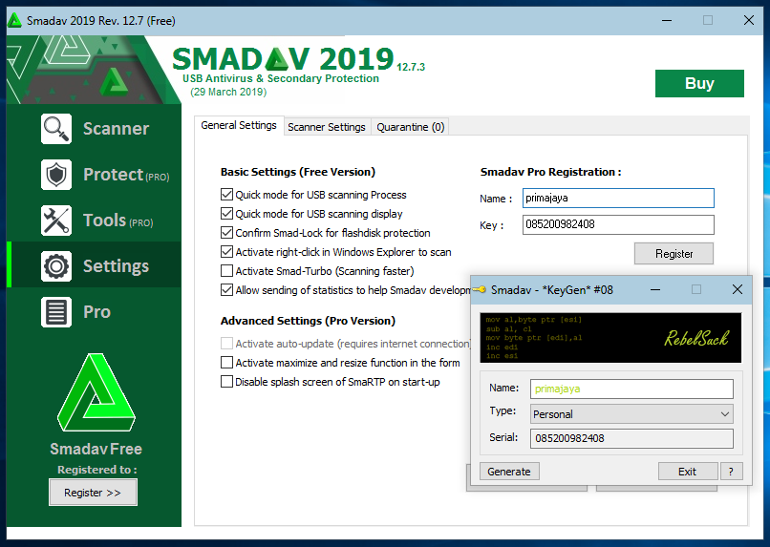Click the KeyGen key icon in title bar
Viewport: 770px width, 547px height.
(x=480, y=289)
